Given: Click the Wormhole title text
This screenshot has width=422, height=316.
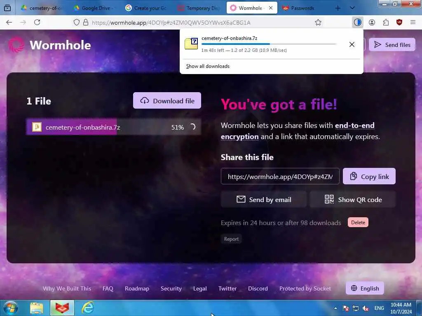Looking at the screenshot, I should tap(60, 45).
